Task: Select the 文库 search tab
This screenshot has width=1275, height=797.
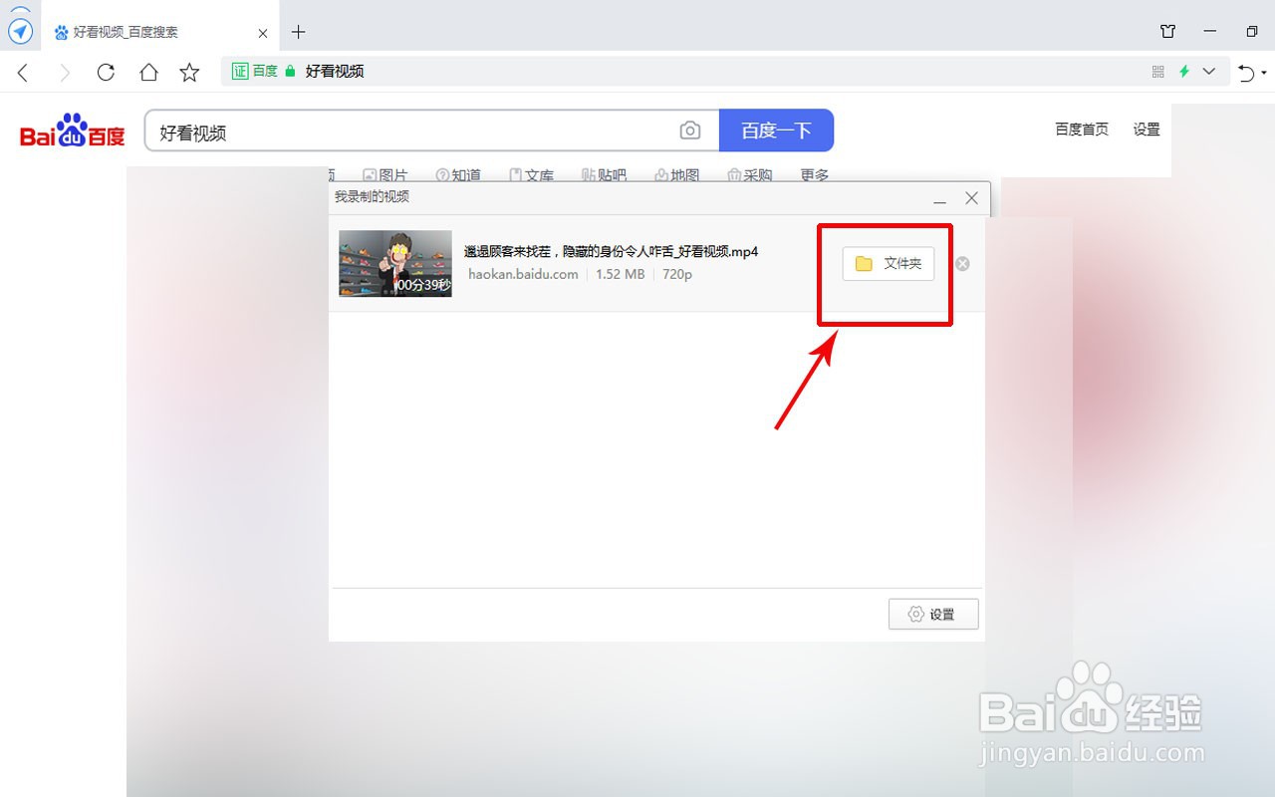Action: pos(531,174)
